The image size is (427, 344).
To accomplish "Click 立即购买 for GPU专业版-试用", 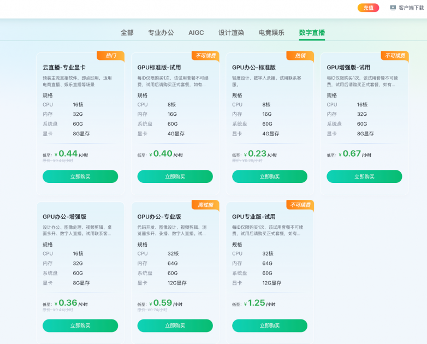I will tap(269, 325).
